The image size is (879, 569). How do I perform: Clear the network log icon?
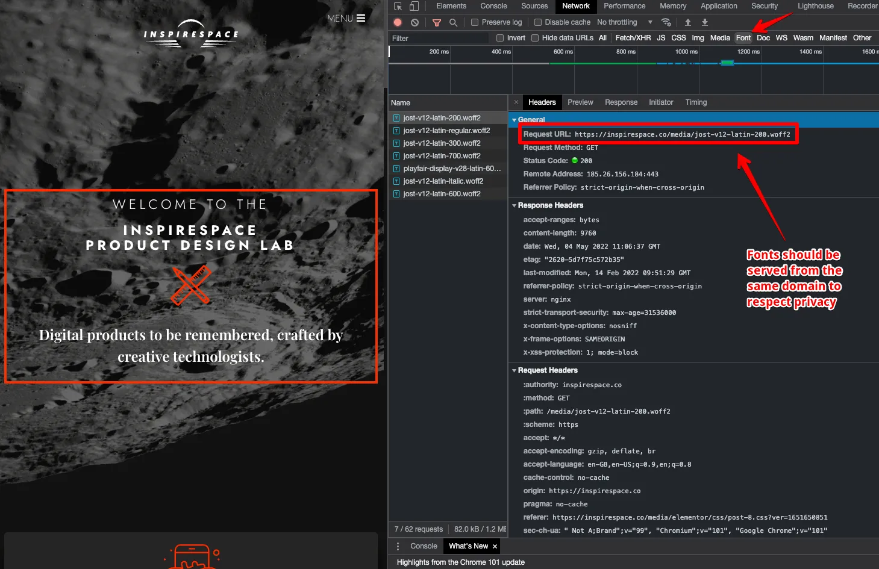414,22
